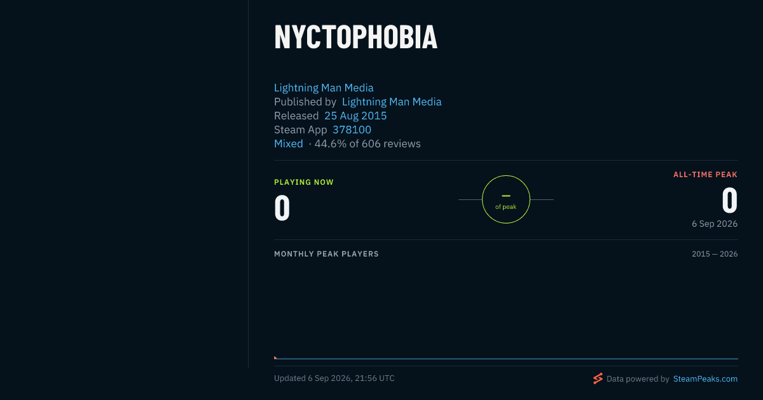
Task: Open the SteamPeaks.com link
Action: (705, 378)
